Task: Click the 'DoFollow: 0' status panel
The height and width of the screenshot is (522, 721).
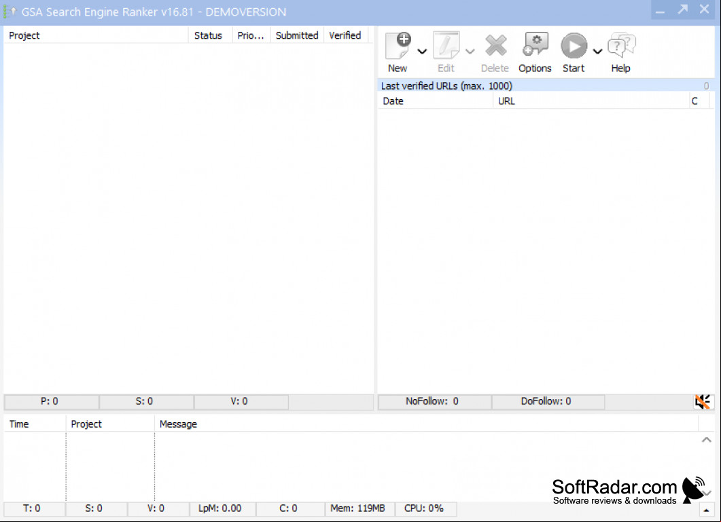Action: point(548,402)
